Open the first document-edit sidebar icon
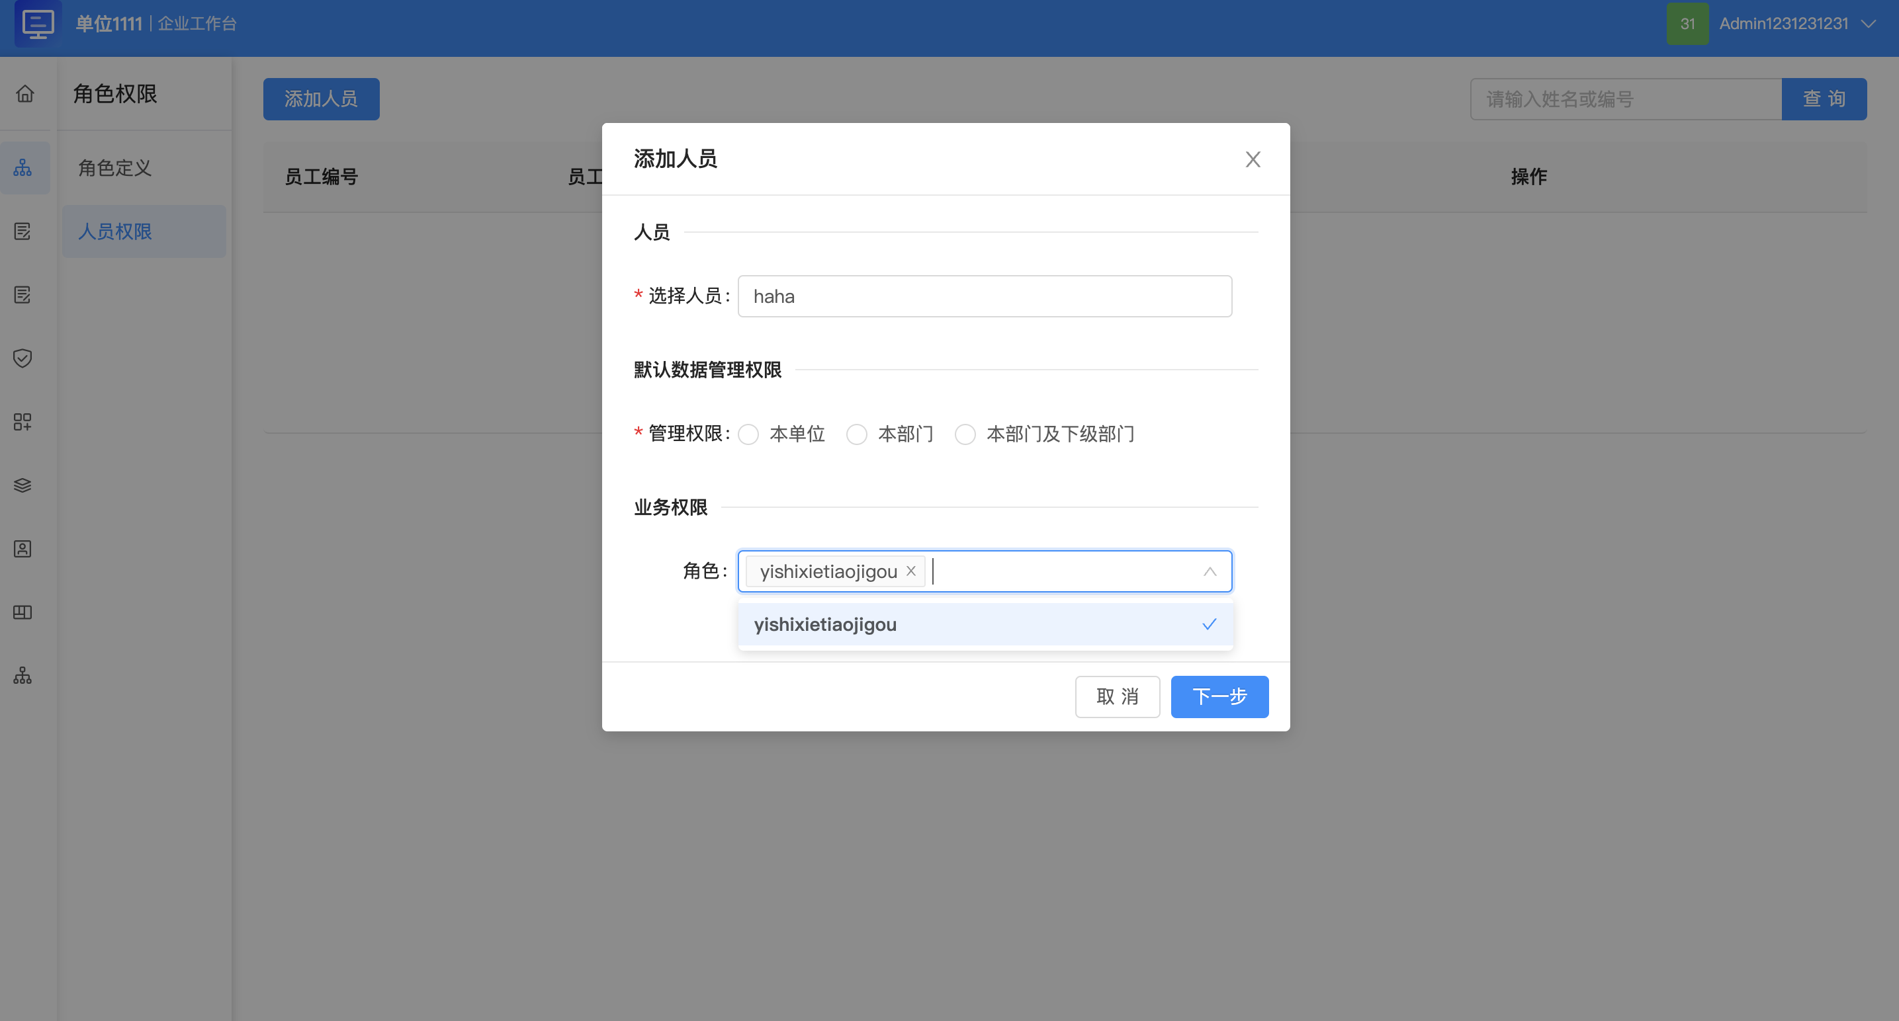This screenshot has height=1021, width=1899. pos(23,231)
